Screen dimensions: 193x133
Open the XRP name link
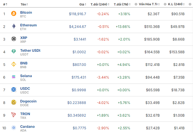pyautogui.click(x=23, y=38)
